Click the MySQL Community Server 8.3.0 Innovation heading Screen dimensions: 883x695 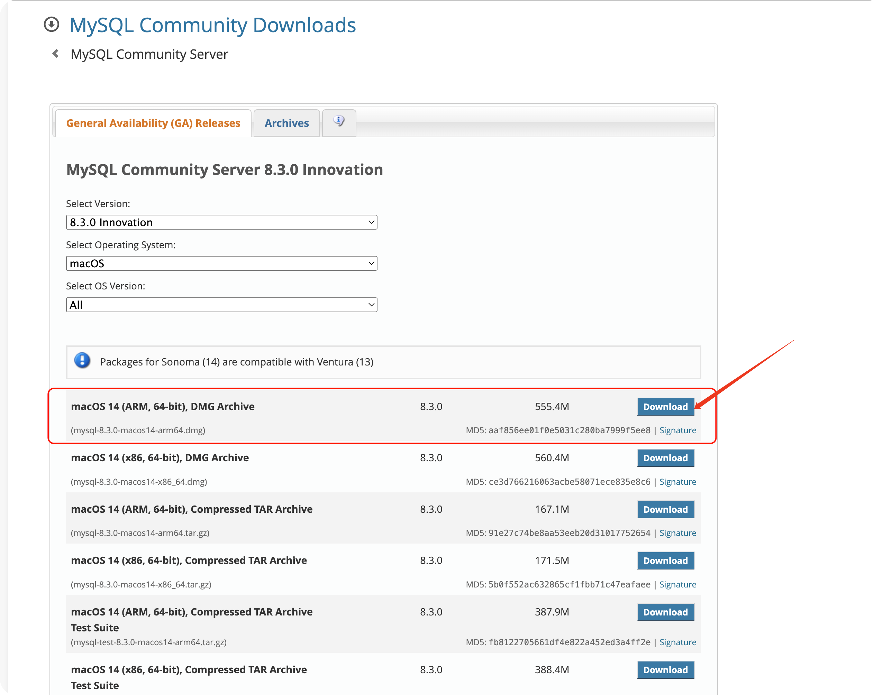point(224,170)
